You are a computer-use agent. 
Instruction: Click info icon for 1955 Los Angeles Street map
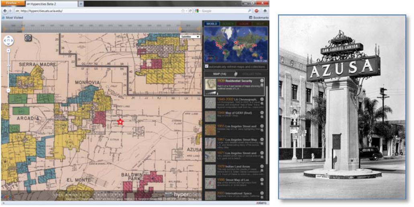click(x=262, y=126)
